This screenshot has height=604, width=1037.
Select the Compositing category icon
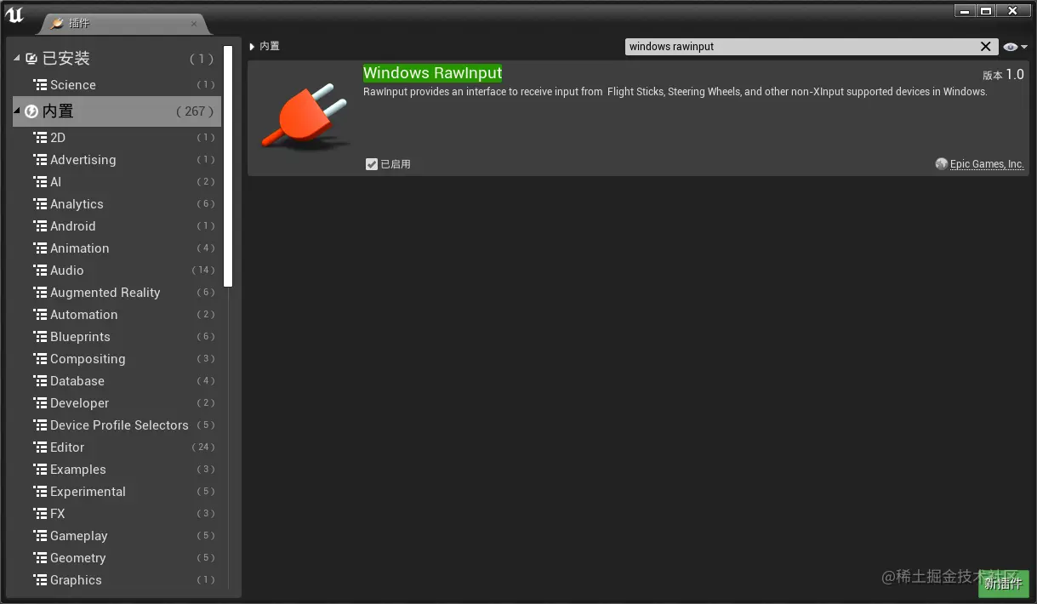pos(40,358)
